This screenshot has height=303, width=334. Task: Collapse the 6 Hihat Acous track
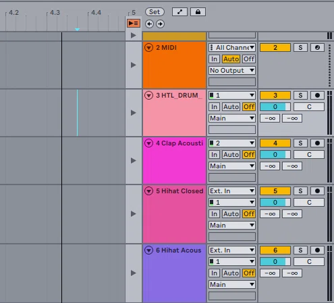(148, 250)
